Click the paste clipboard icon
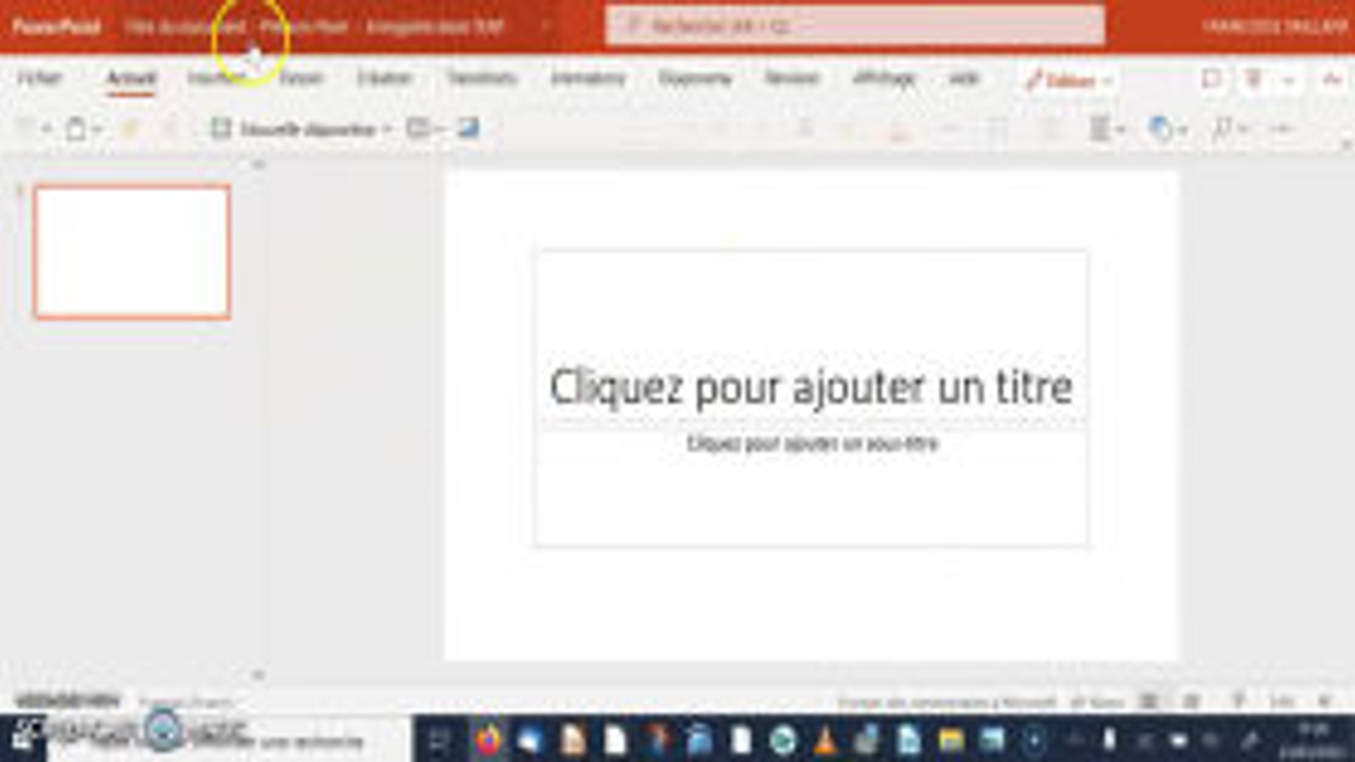Image resolution: width=1355 pixels, height=762 pixels. pyautogui.click(x=76, y=129)
